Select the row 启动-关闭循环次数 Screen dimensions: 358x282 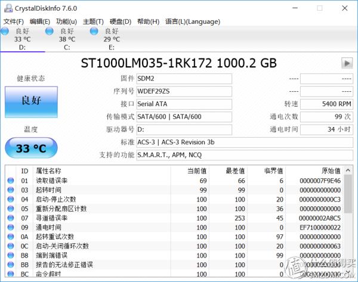(x=174, y=246)
